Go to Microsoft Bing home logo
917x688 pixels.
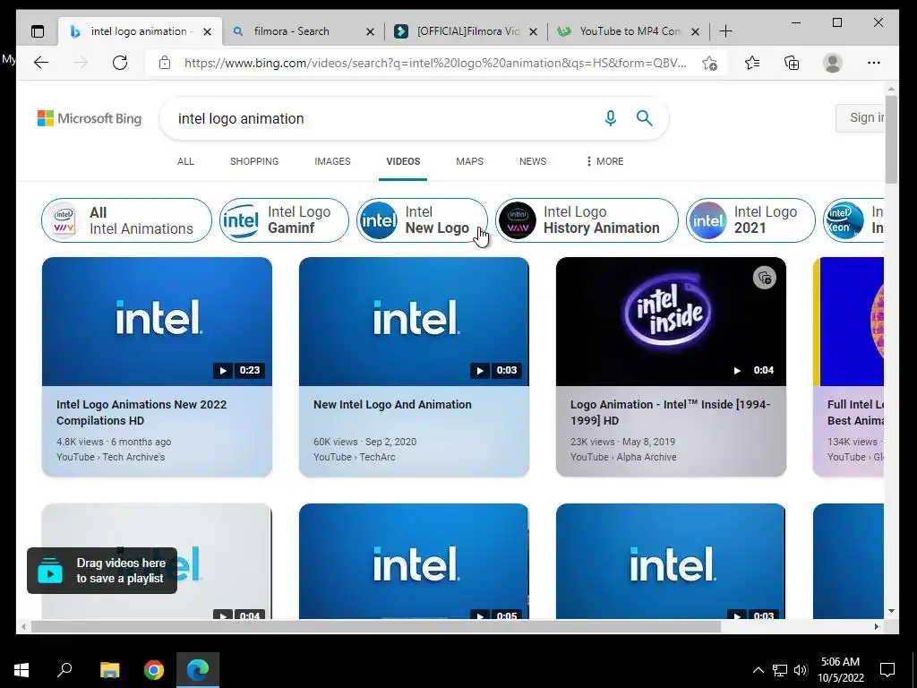click(x=90, y=118)
